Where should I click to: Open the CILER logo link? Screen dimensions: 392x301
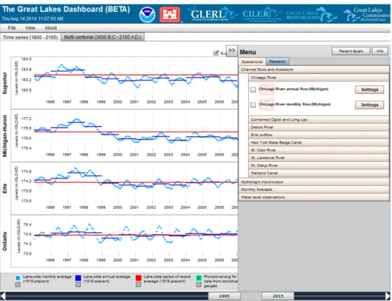pyautogui.click(x=262, y=14)
